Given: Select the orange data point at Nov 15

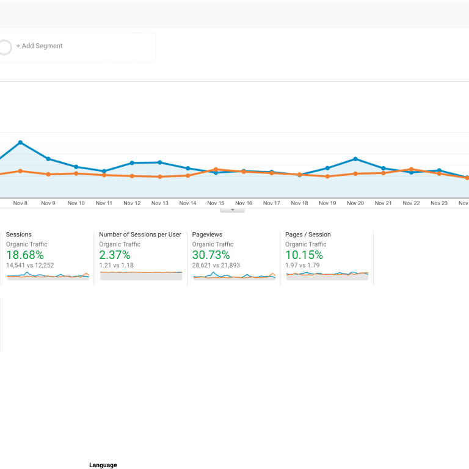Looking at the screenshot, I should (216, 169).
